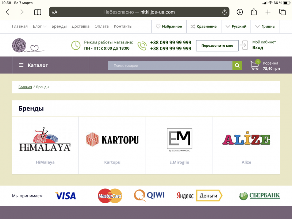
Task: Expand the Каталог hamburger menu
Action: [34, 65]
